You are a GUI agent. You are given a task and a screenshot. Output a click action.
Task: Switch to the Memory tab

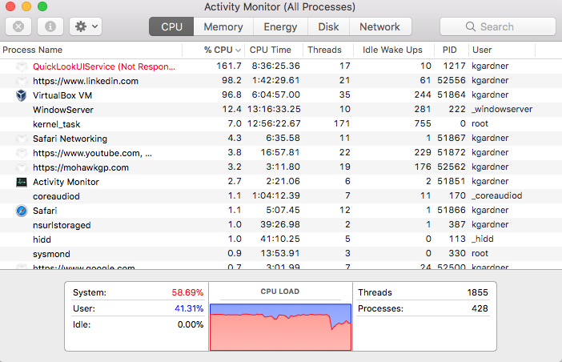pos(223,26)
